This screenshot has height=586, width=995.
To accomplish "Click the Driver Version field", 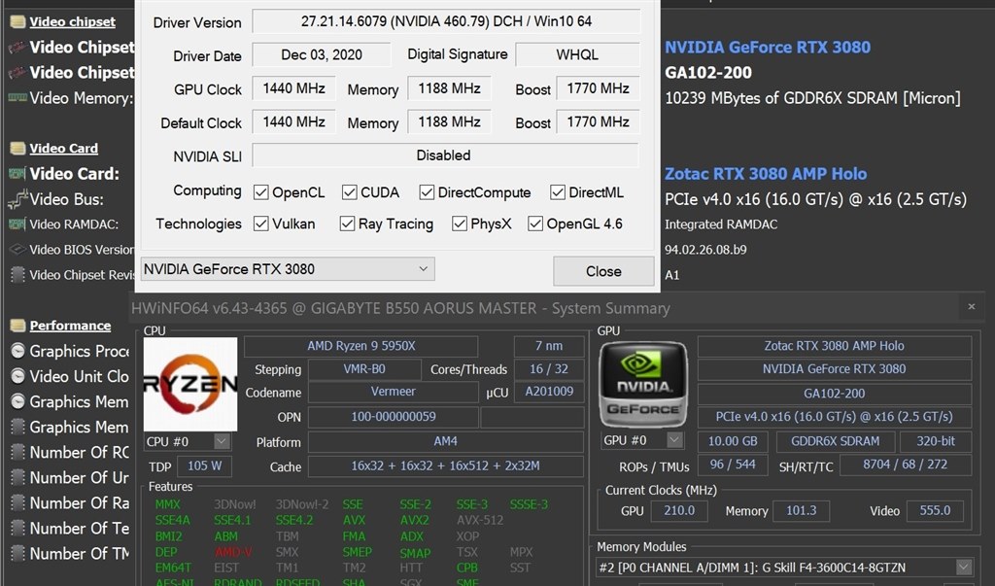I will pos(446,21).
